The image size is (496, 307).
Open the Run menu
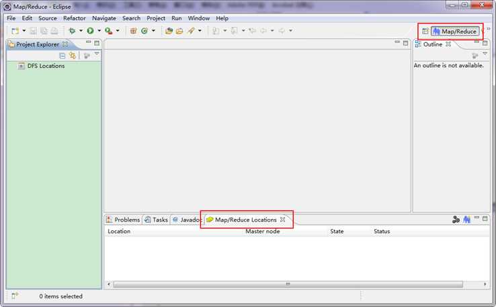(177, 18)
